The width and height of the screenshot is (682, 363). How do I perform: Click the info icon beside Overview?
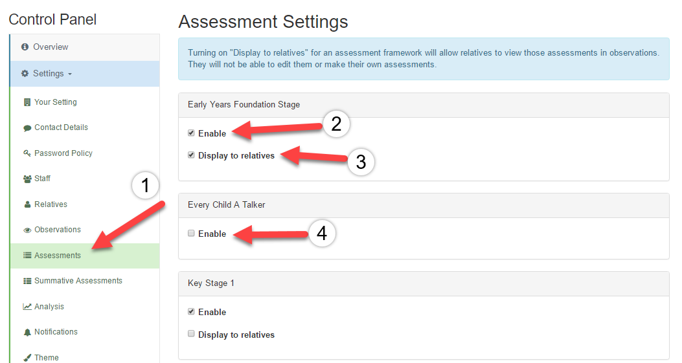[x=25, y=47]
